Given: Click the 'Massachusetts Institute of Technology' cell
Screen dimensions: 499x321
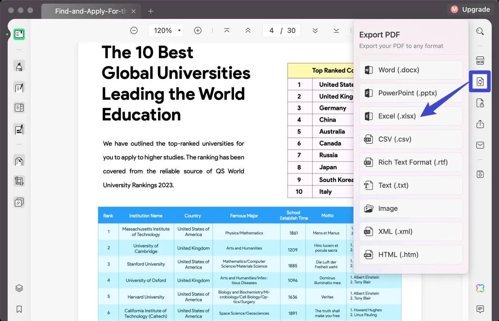Looking at the screenshot, I should tap(146, 232).
